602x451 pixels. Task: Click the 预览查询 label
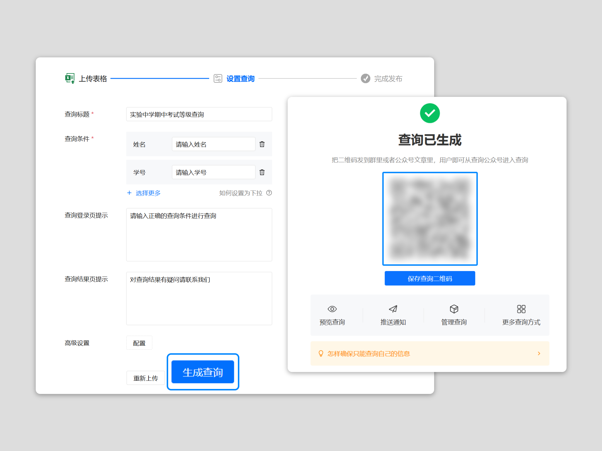point(332,322)
